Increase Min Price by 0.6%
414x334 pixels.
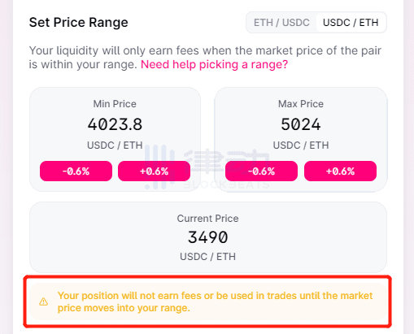[154, 171]
